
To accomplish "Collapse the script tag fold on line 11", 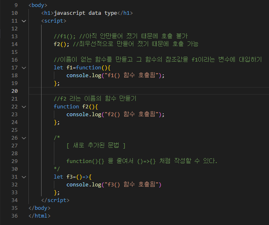I will pos(24,21).
